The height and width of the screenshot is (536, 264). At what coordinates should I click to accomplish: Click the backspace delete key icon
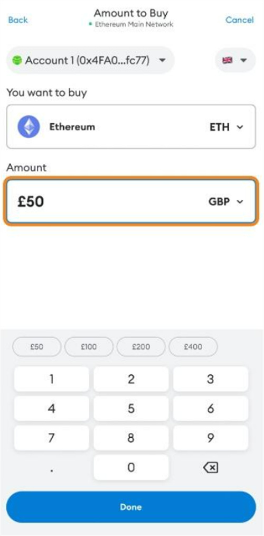210,468
